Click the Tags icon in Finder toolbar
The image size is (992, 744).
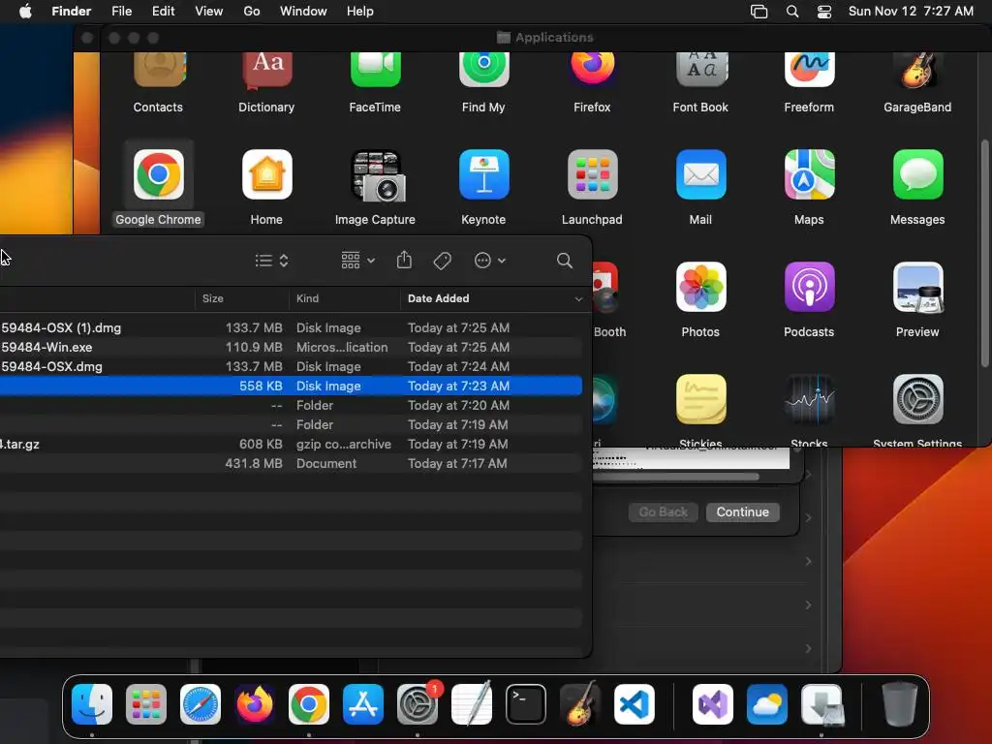442,261
